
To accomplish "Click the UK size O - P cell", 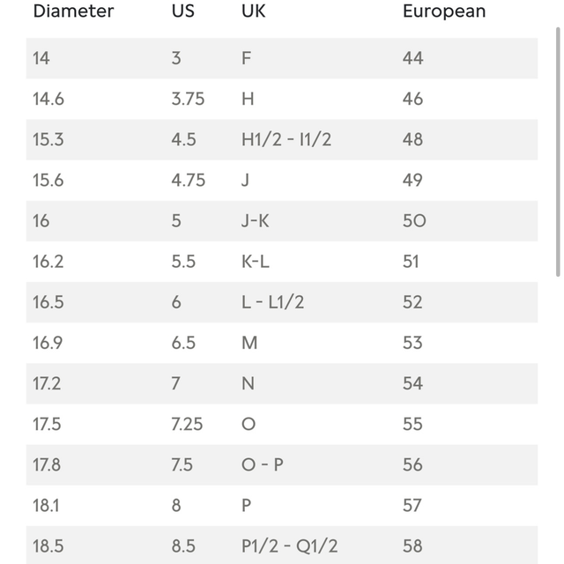I will pyautogui.click(x=263, y=464).
